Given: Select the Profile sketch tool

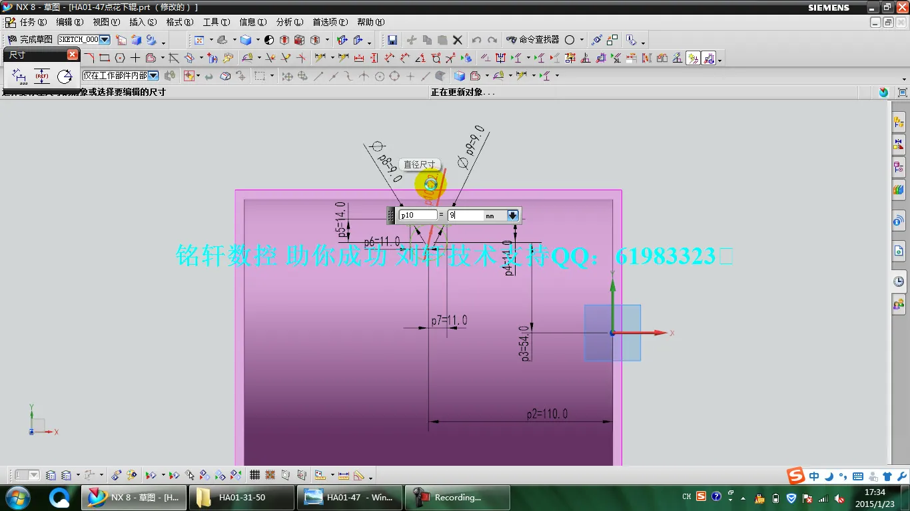Looking at the screenshot, I should pyautogui.click(x=88, y=58).
